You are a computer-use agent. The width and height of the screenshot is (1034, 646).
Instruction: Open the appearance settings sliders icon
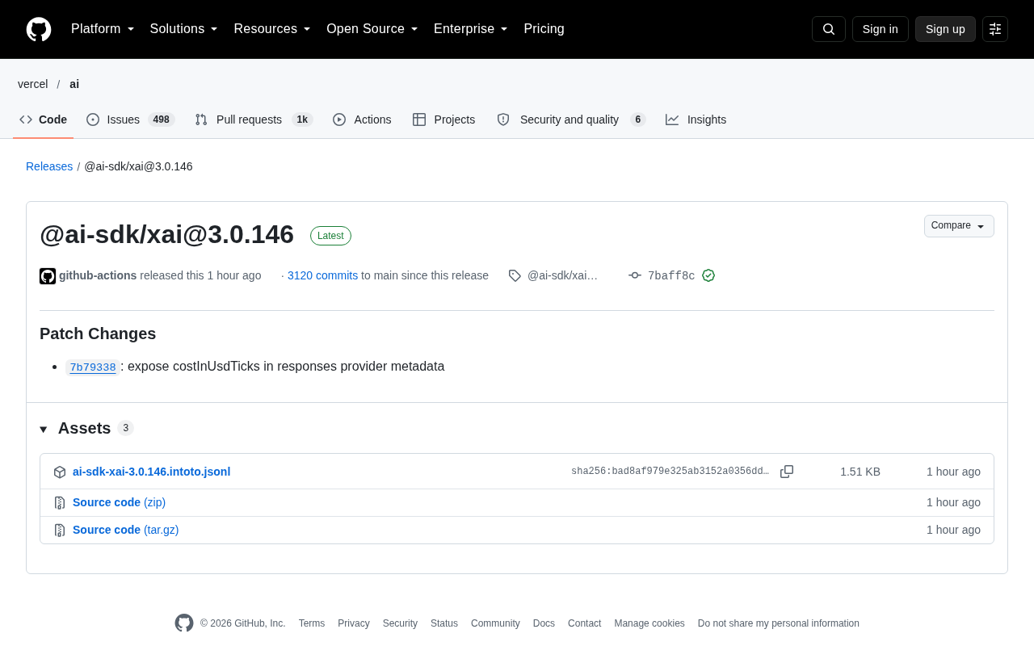pos(995,29)
